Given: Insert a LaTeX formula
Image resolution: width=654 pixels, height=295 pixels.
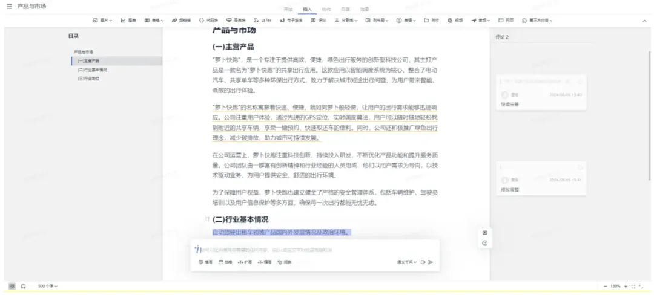Looking at the screenshot, I should click(x=263, y=20).
